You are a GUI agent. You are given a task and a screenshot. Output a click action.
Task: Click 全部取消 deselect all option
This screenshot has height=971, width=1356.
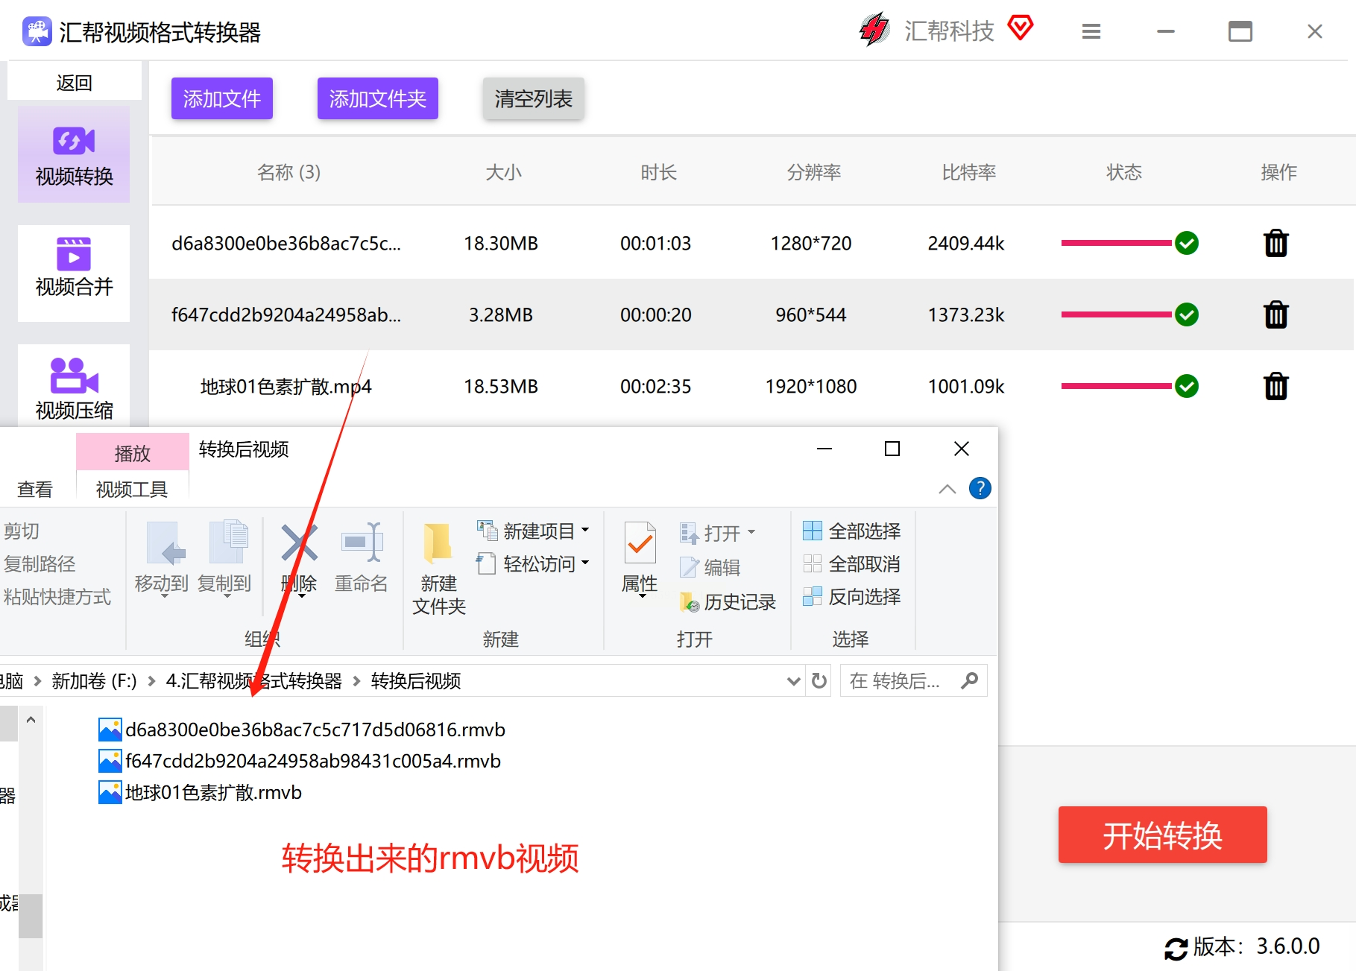pyautogui.click(x=852, y=564)
